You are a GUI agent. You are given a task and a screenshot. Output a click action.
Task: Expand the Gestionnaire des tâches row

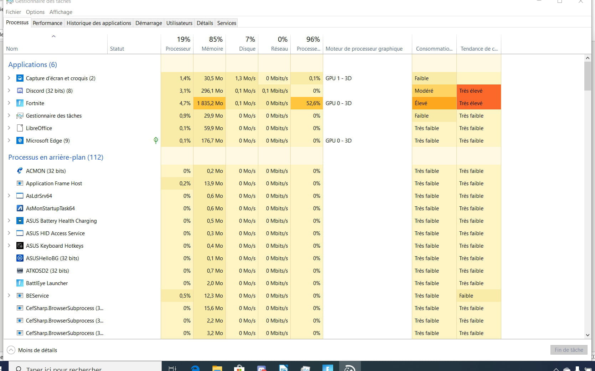9,115
